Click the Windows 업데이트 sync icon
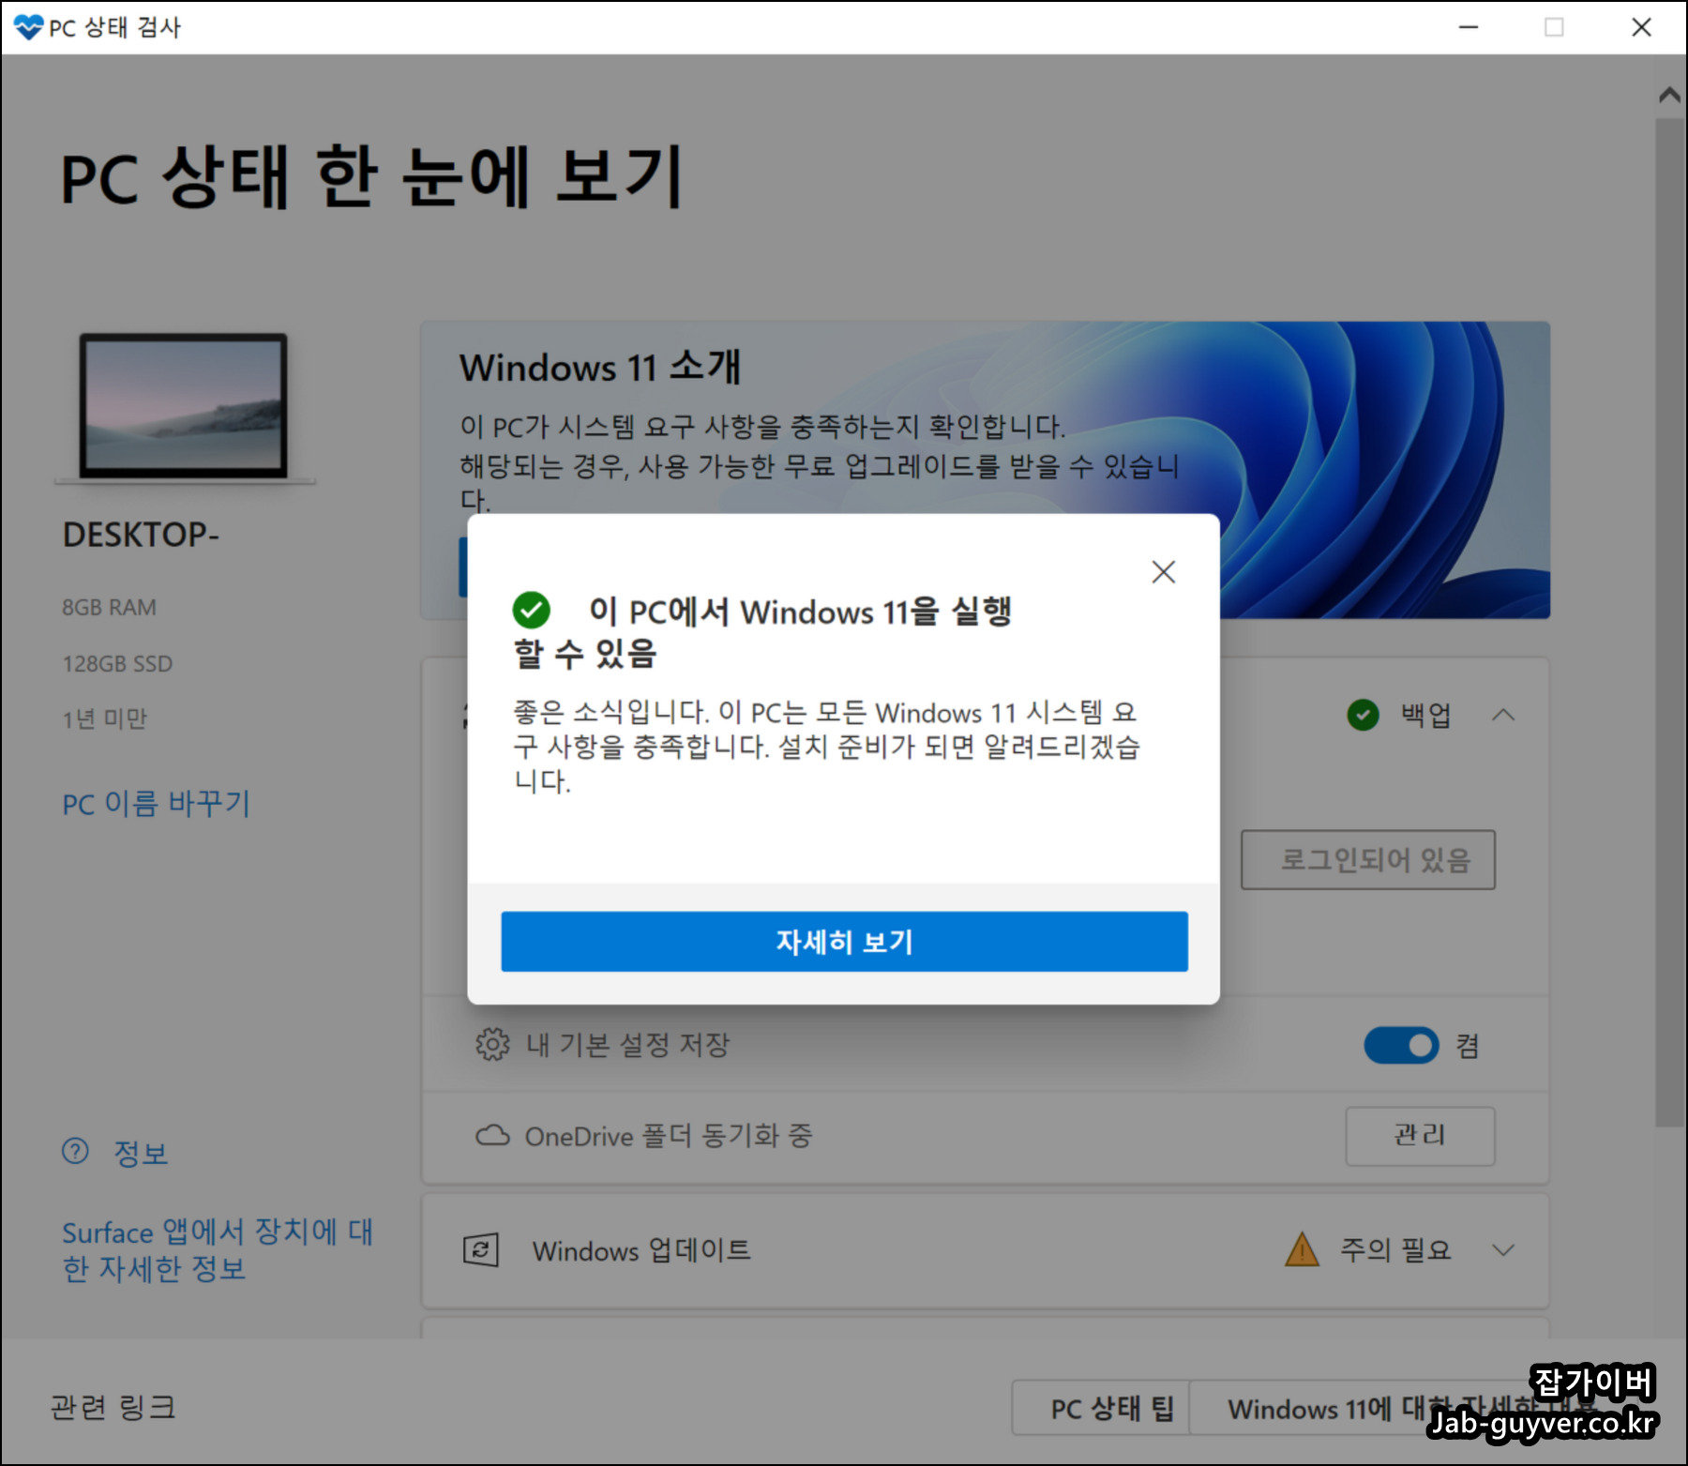Viewport: 1688px width, 1466px height. point(480,1249)
